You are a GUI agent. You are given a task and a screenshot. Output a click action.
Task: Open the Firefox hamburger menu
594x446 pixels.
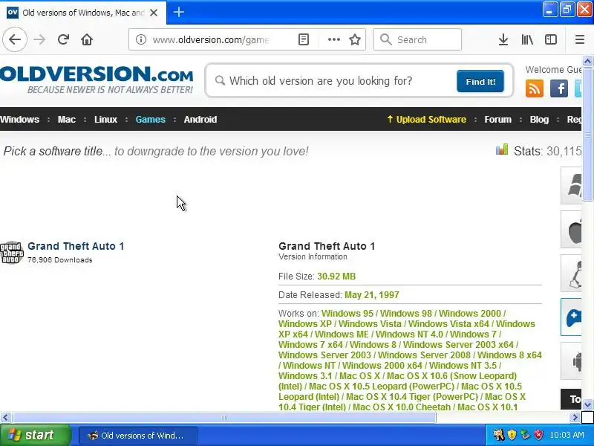tap(580, 39)
